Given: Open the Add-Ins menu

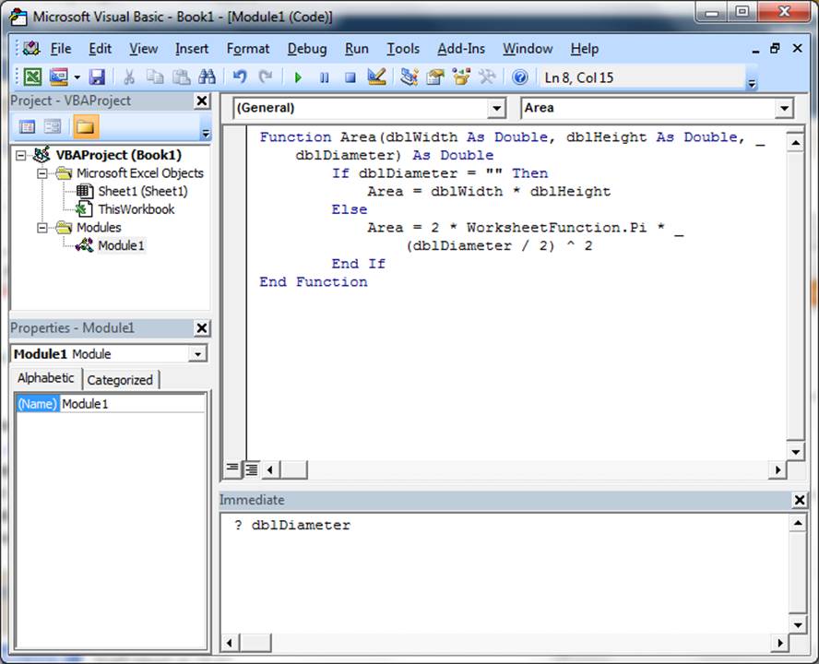Looking at the screenshot, I should 461,49.
